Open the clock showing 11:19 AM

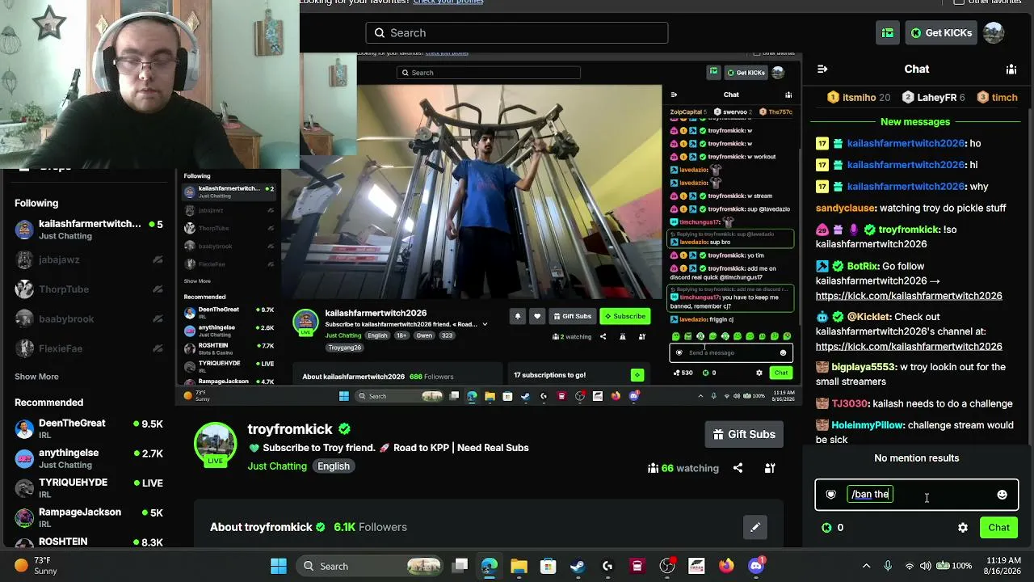[1003, 566]
